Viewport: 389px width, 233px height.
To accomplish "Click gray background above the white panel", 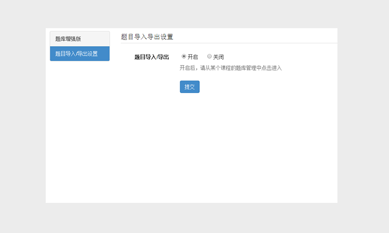I will click(194, 14).
